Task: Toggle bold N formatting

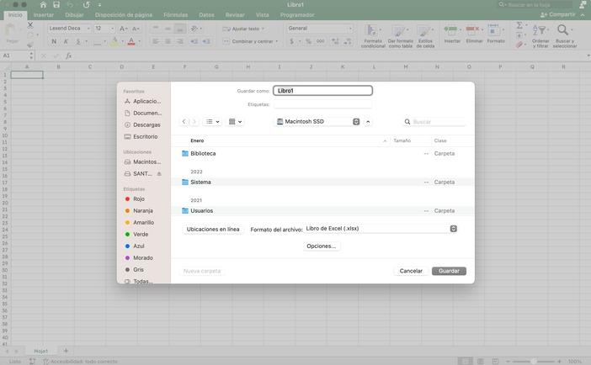Action: coord(54,41)
